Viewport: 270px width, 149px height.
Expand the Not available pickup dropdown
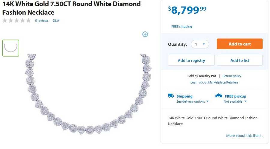pos(235,101)
